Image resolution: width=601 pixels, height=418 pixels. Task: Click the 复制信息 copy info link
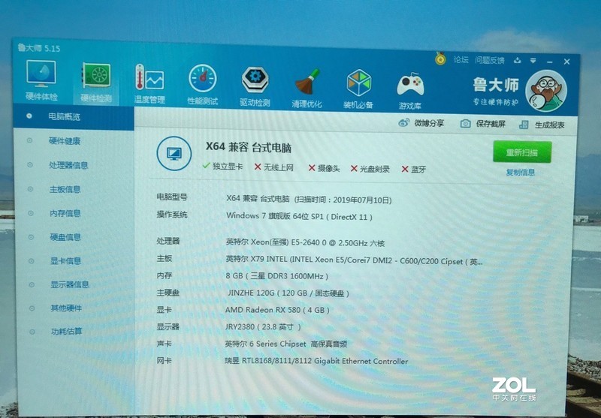[521, 173]
